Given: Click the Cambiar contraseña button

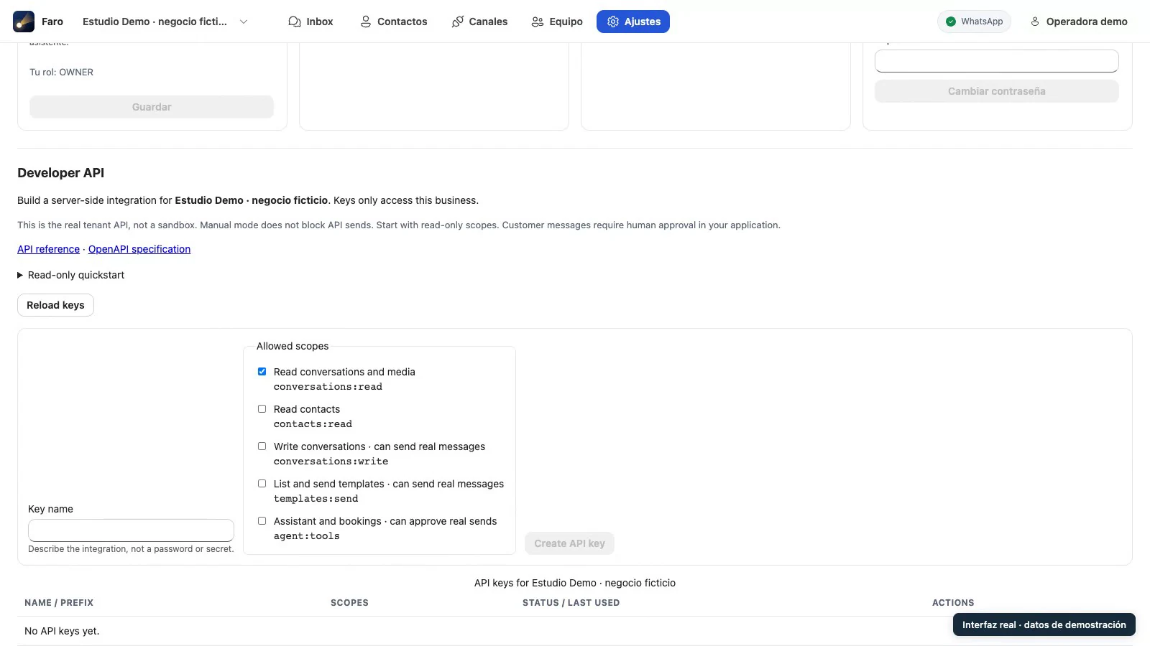Looking at the screenshot, I should [996, 91].
